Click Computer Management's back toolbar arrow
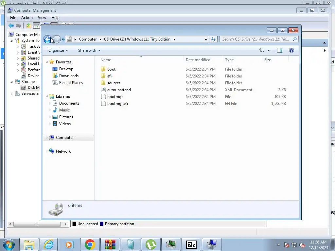 point(11,26)
